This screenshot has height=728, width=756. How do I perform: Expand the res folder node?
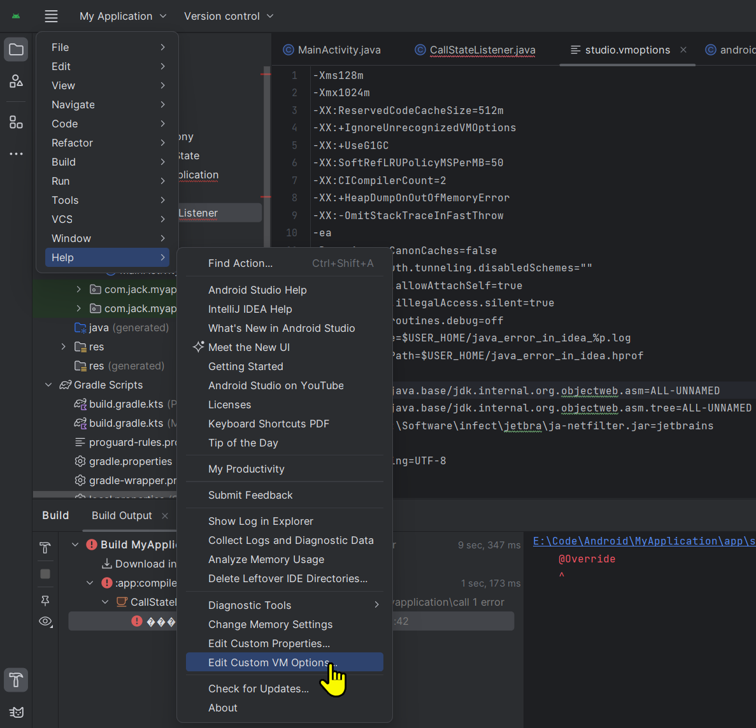[63, 346]
